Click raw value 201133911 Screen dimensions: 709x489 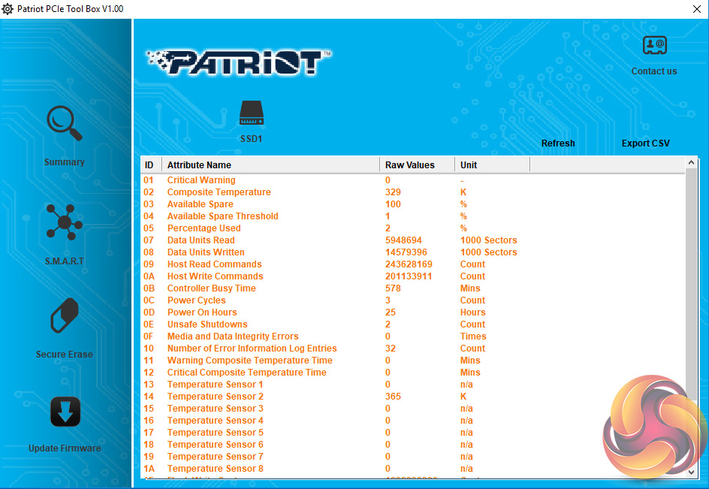tap(409, 276)
